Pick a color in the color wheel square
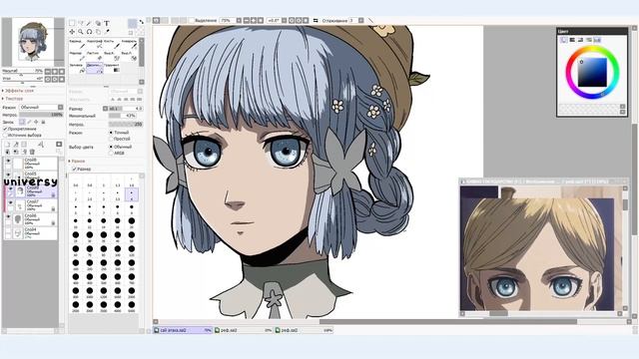Screen dimensions: 639x359 click(x=592, y=72)
